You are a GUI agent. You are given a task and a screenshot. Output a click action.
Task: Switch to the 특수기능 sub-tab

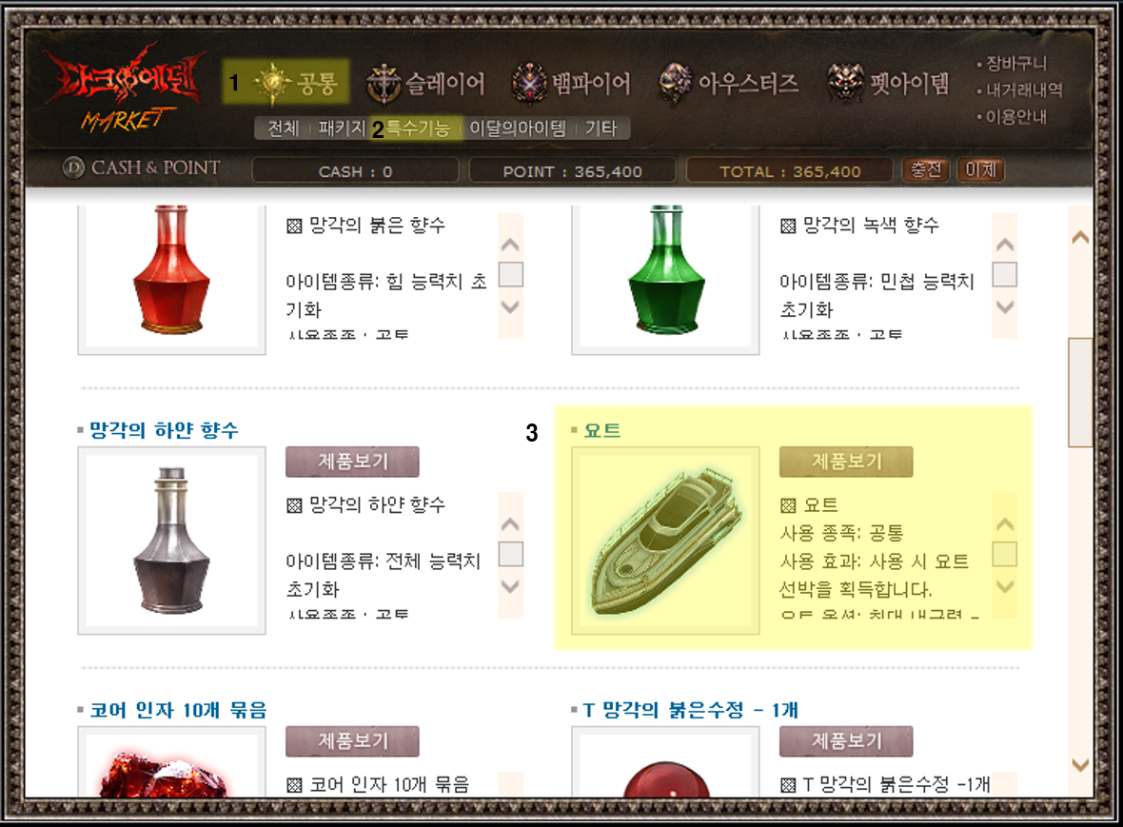[x=418, y=128]
